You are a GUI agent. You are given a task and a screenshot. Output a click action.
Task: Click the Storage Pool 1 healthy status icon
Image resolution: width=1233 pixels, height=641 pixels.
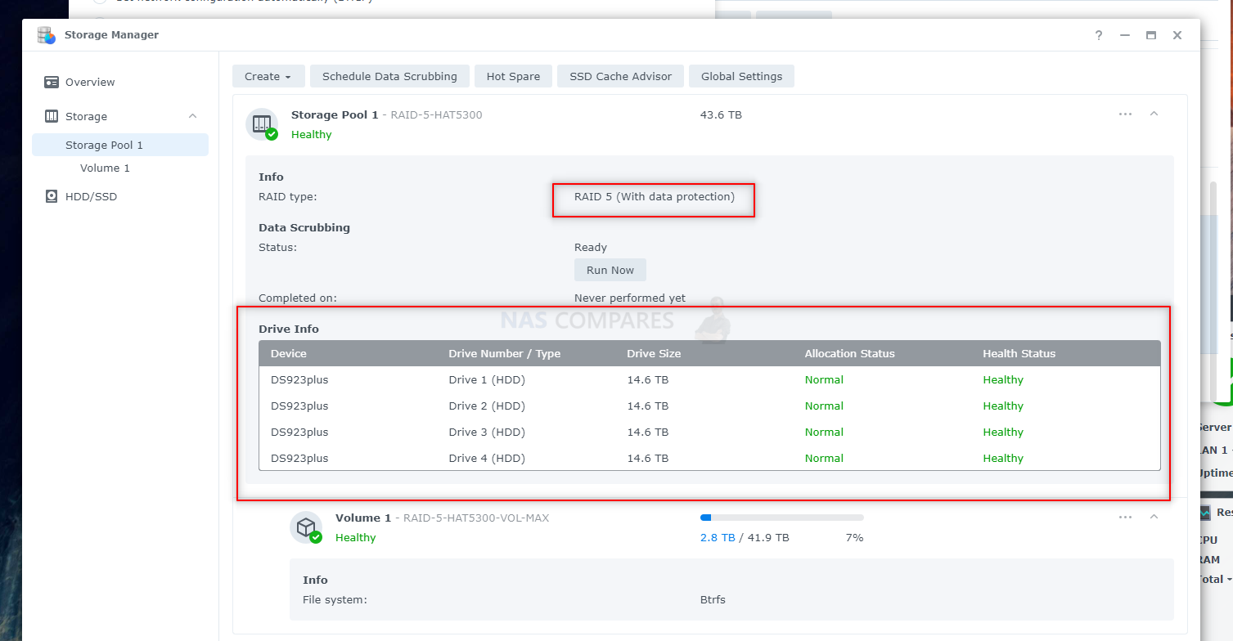point(262,123)
